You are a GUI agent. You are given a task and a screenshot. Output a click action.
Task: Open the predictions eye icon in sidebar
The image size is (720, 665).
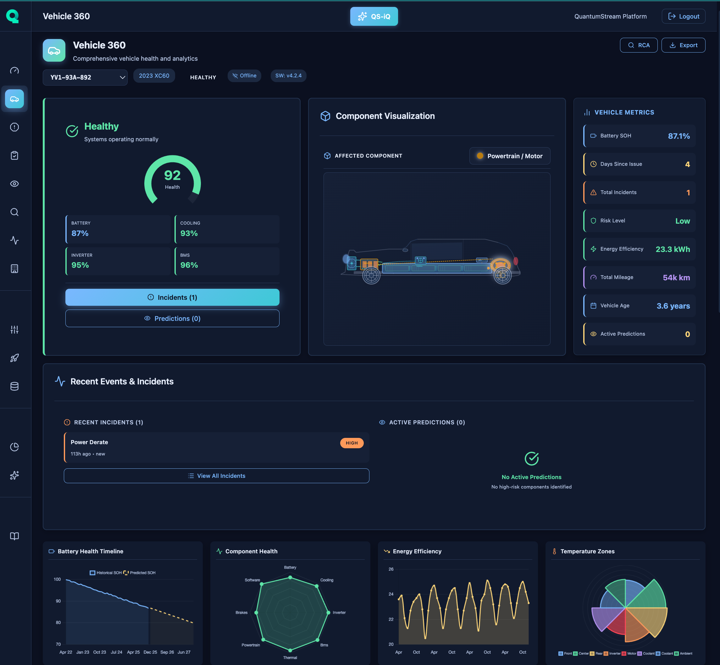point(14,183)
